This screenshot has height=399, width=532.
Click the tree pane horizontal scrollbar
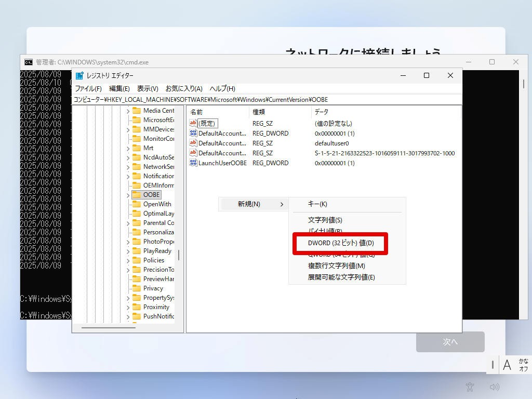(x=109, y=328)
